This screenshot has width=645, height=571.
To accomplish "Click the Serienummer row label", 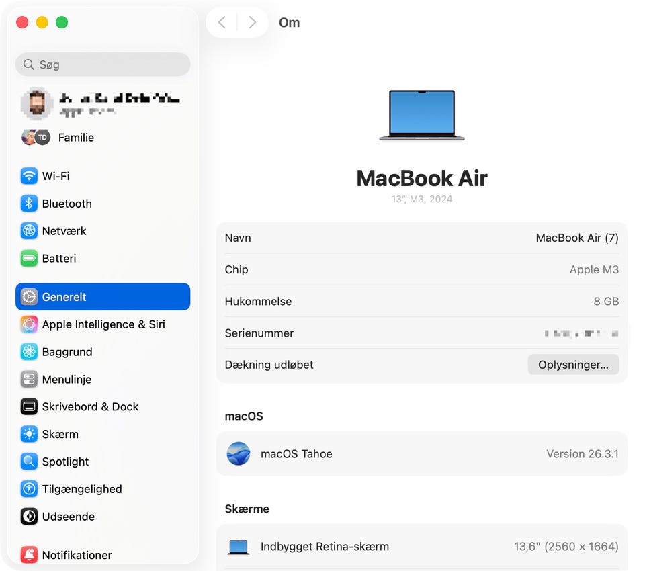I will pyautogui.click(x=259, y=333).
